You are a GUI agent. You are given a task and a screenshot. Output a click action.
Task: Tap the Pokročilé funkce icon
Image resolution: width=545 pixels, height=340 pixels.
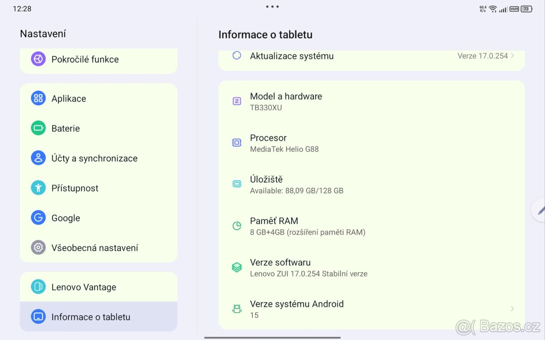(x=38, y=59)
